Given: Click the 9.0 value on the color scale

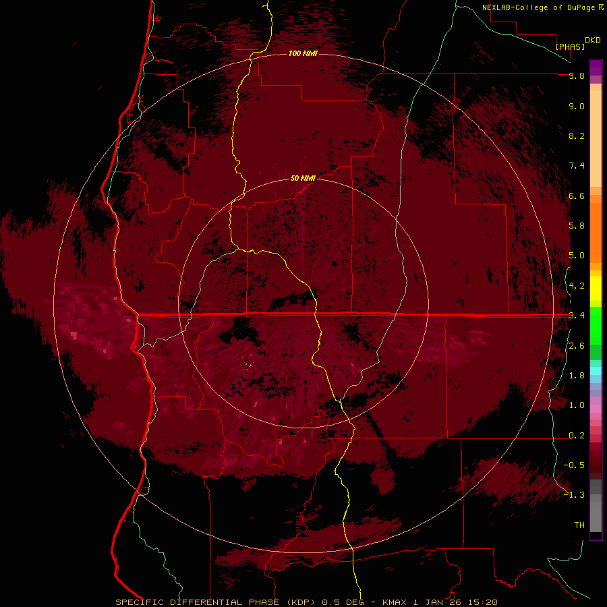Looking at the screenshot, I should coord(577,106).
